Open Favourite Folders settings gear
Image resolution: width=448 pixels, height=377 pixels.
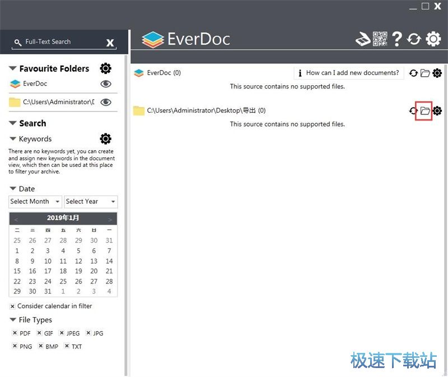click(105, 68)
